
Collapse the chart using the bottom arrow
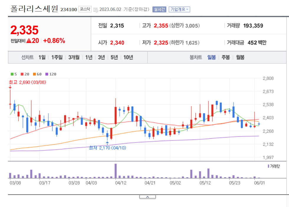click(147, 197)
